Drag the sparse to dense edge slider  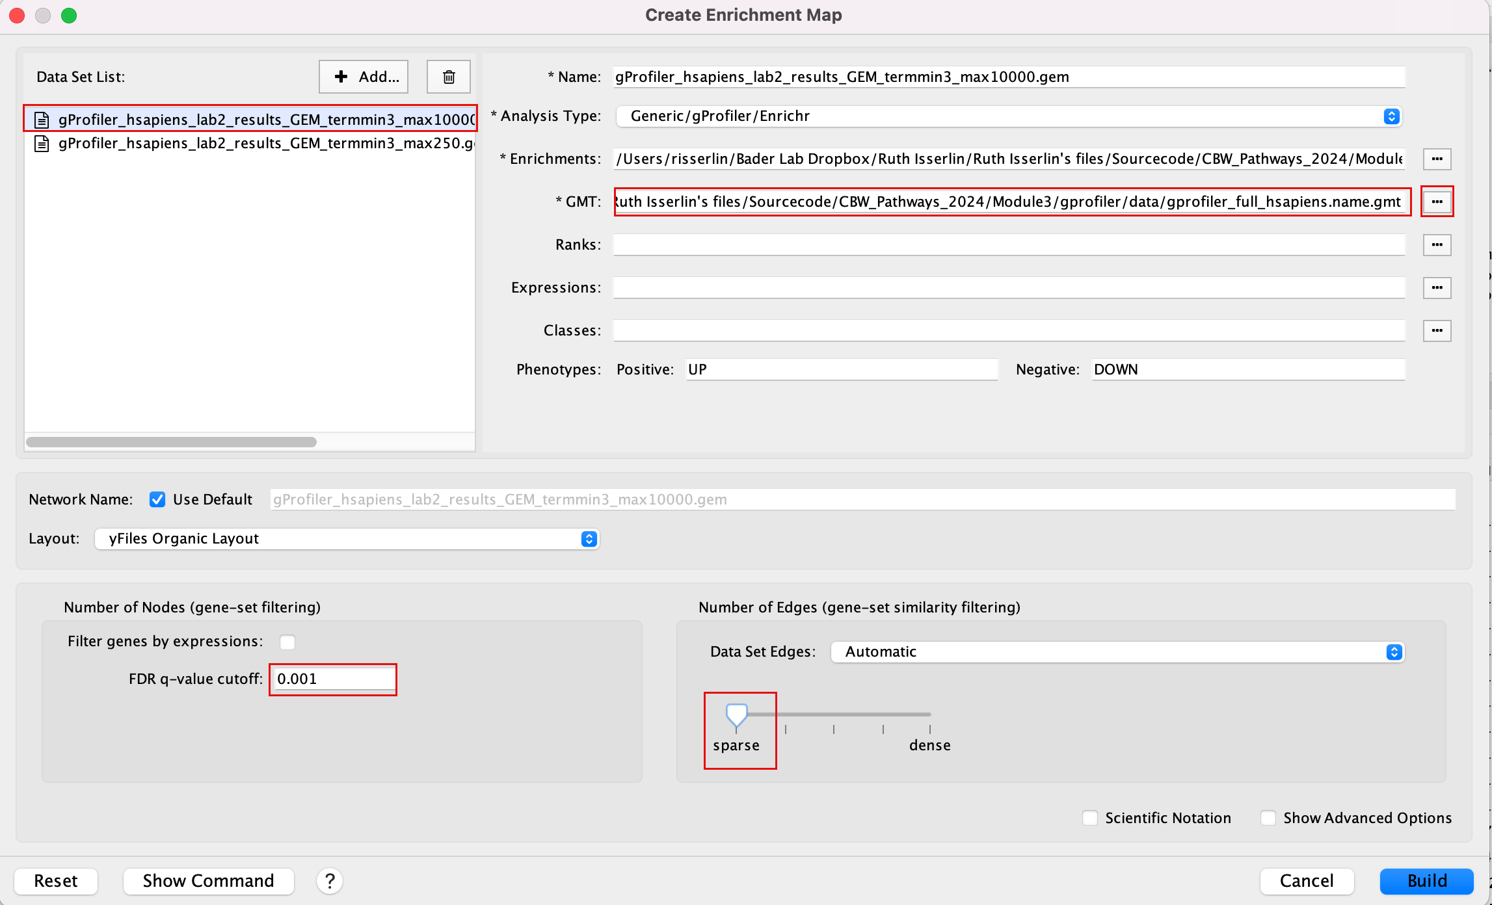coord(739,715)
